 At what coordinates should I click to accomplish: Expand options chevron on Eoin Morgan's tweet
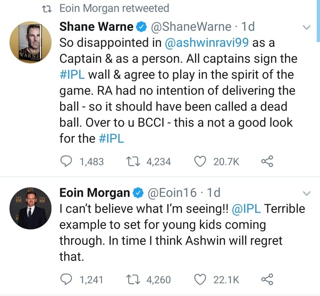307,193
